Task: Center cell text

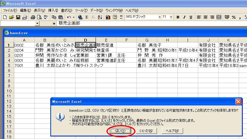Action: (x=206, y=17)
